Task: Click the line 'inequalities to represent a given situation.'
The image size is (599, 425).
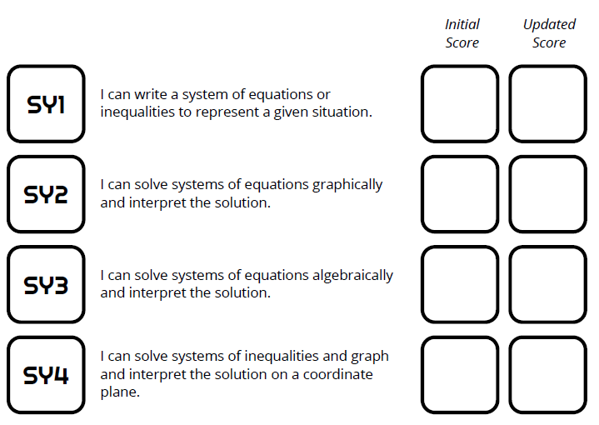Action: point(236,112)
